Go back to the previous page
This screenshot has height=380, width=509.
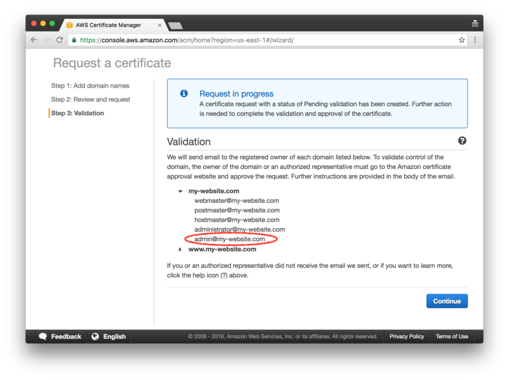(34, 40)
